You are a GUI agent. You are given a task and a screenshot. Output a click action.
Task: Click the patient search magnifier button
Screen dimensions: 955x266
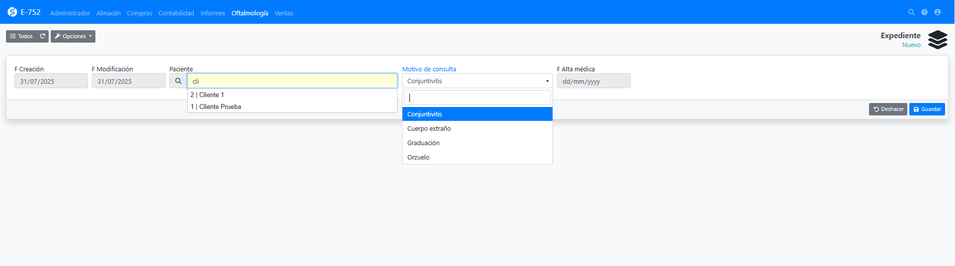tap(178, 81)
